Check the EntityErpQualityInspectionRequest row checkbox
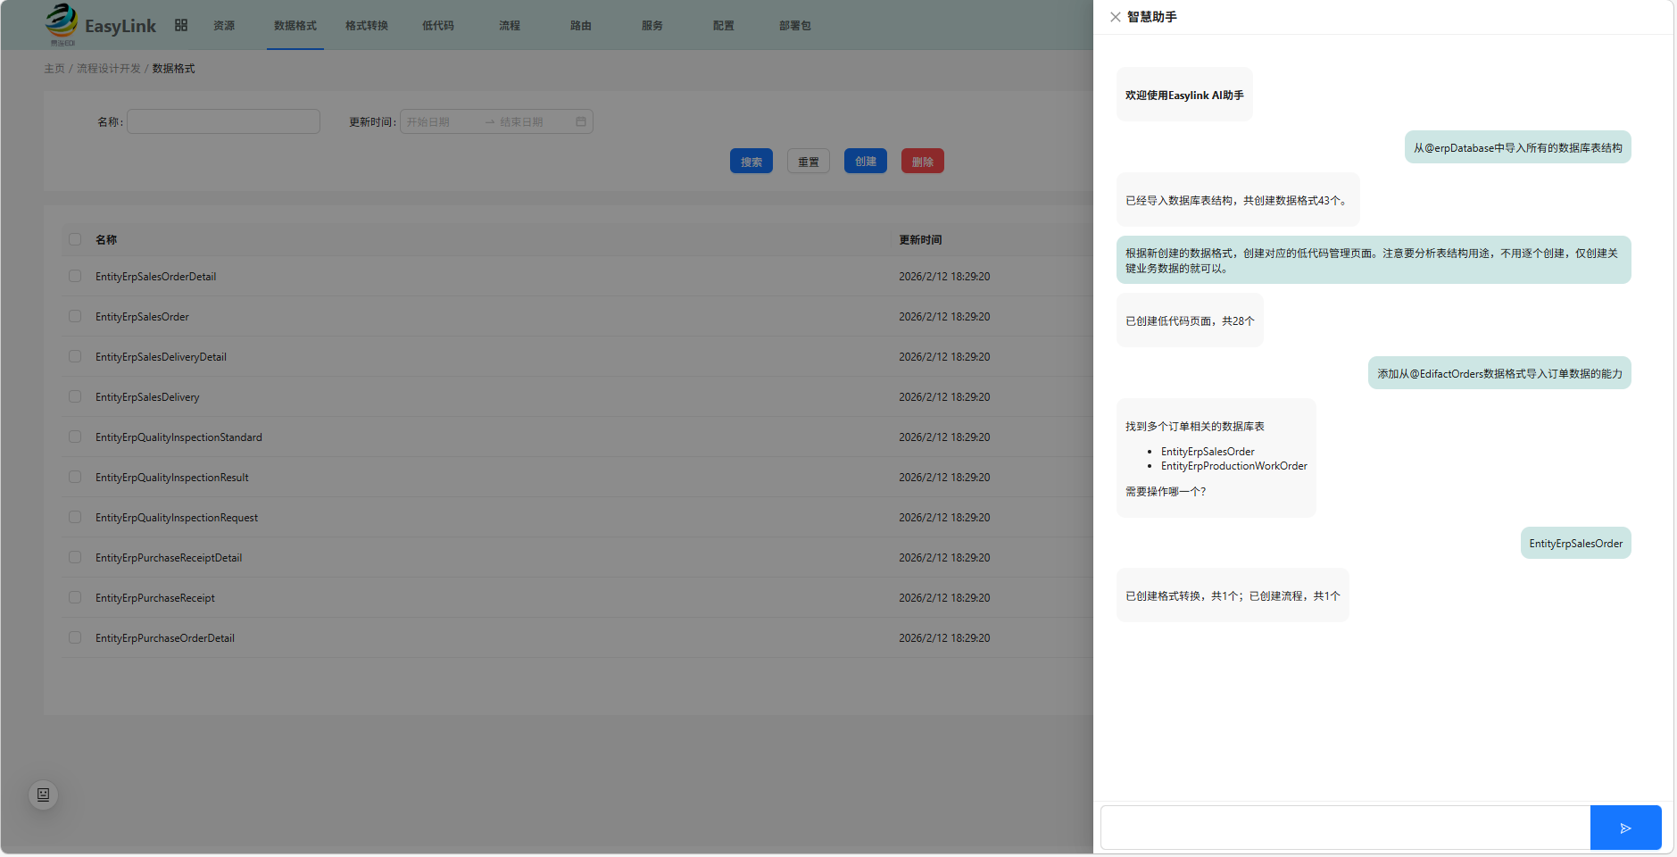This screenshot has width=1677, height=857. [x=75, y=518]
